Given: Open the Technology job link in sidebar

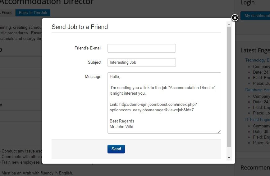Looking at the screenshot, I should click(x=258, y=60).
